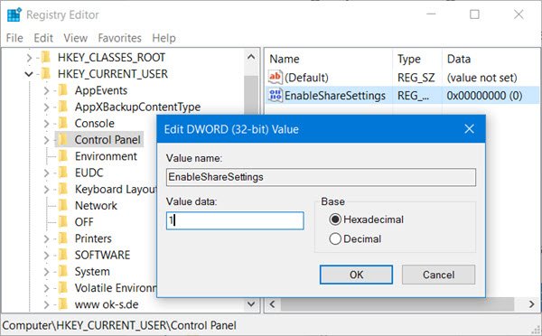Click the (Default) string value icon
Image resolution: width=542 pixels, height=336 pixels.
pos(276,77)
